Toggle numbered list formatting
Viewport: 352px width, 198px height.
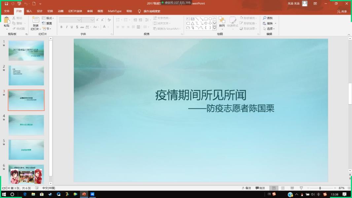pos(126,20)
